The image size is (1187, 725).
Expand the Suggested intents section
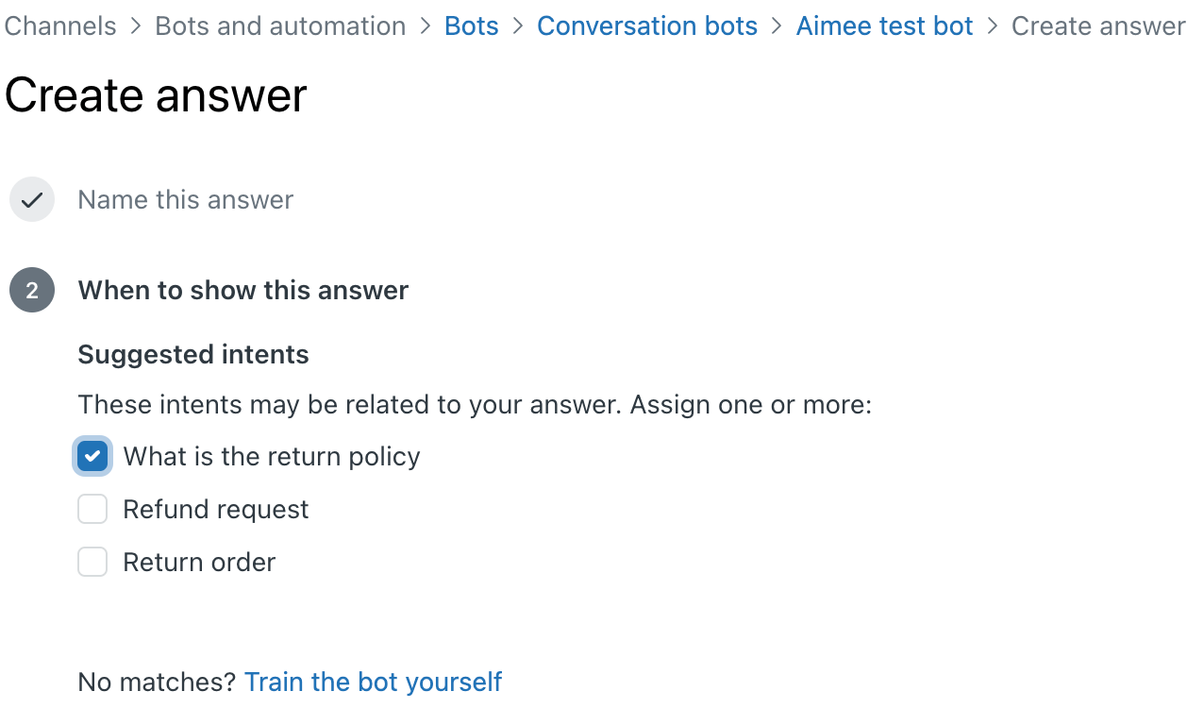point(192,354)
